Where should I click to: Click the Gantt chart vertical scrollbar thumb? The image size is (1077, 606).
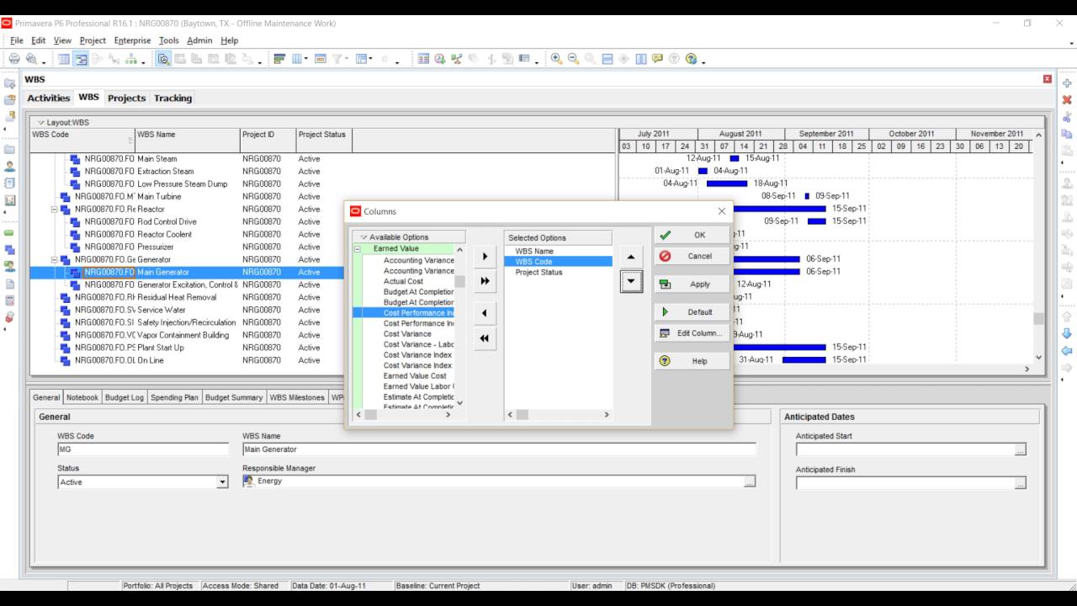1038,319
